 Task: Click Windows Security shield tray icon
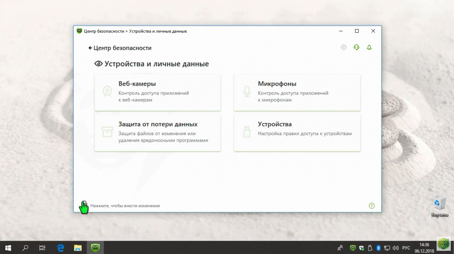tap(361, 248)
